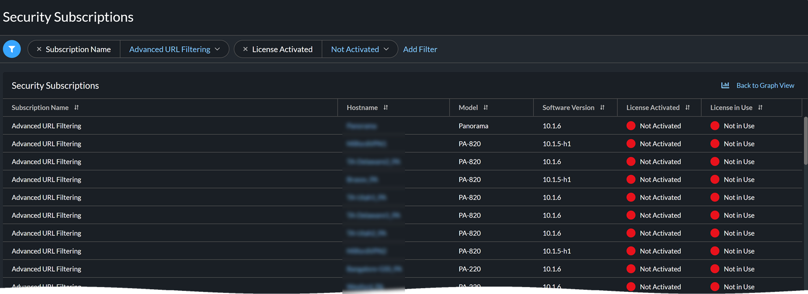Click the Subscription Name column header text

point(40,108)
